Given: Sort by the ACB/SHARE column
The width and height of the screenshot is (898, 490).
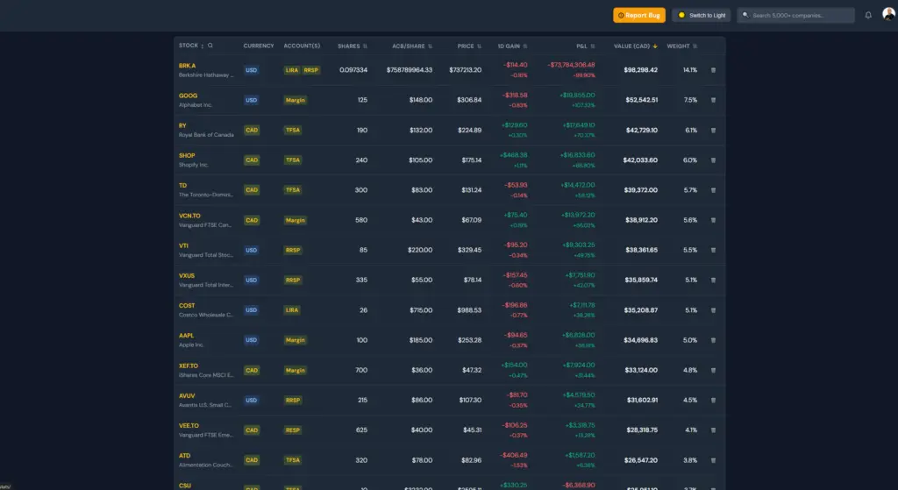Looking at the screenshot, I should pyautogui.click(x=412, y=46).
